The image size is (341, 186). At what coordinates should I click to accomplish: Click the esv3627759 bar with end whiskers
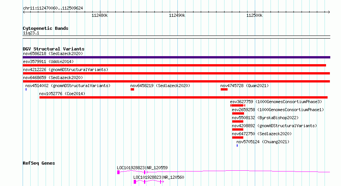pos(238,105)
